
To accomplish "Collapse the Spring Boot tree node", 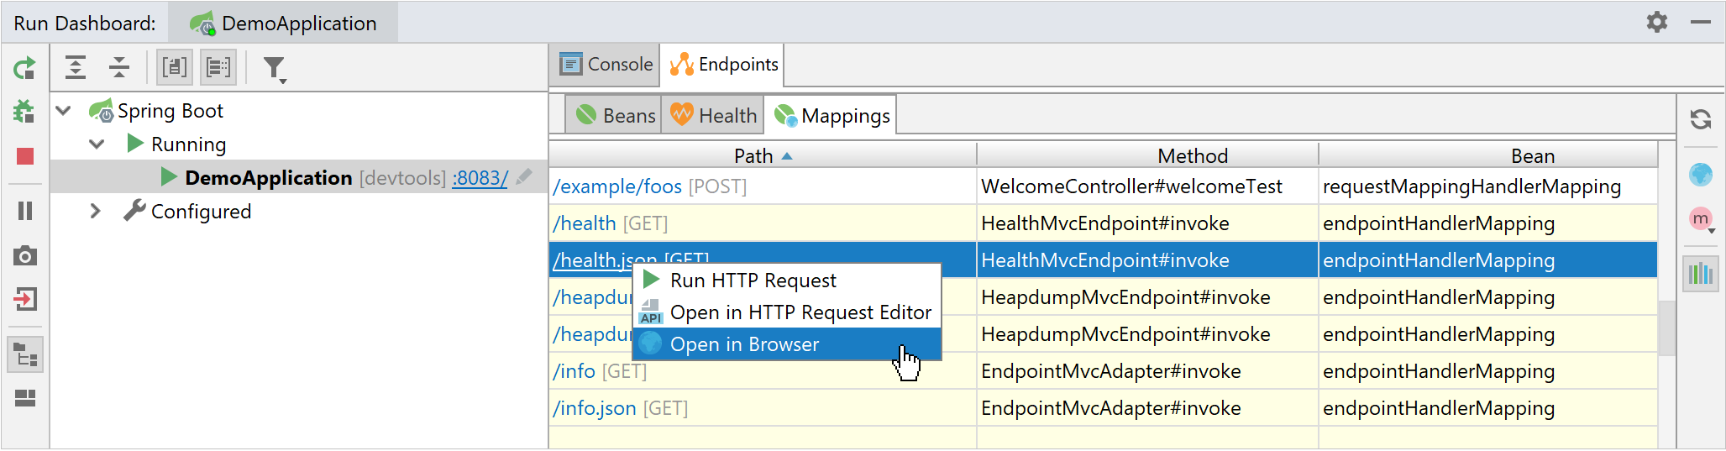I will point(63,110).
